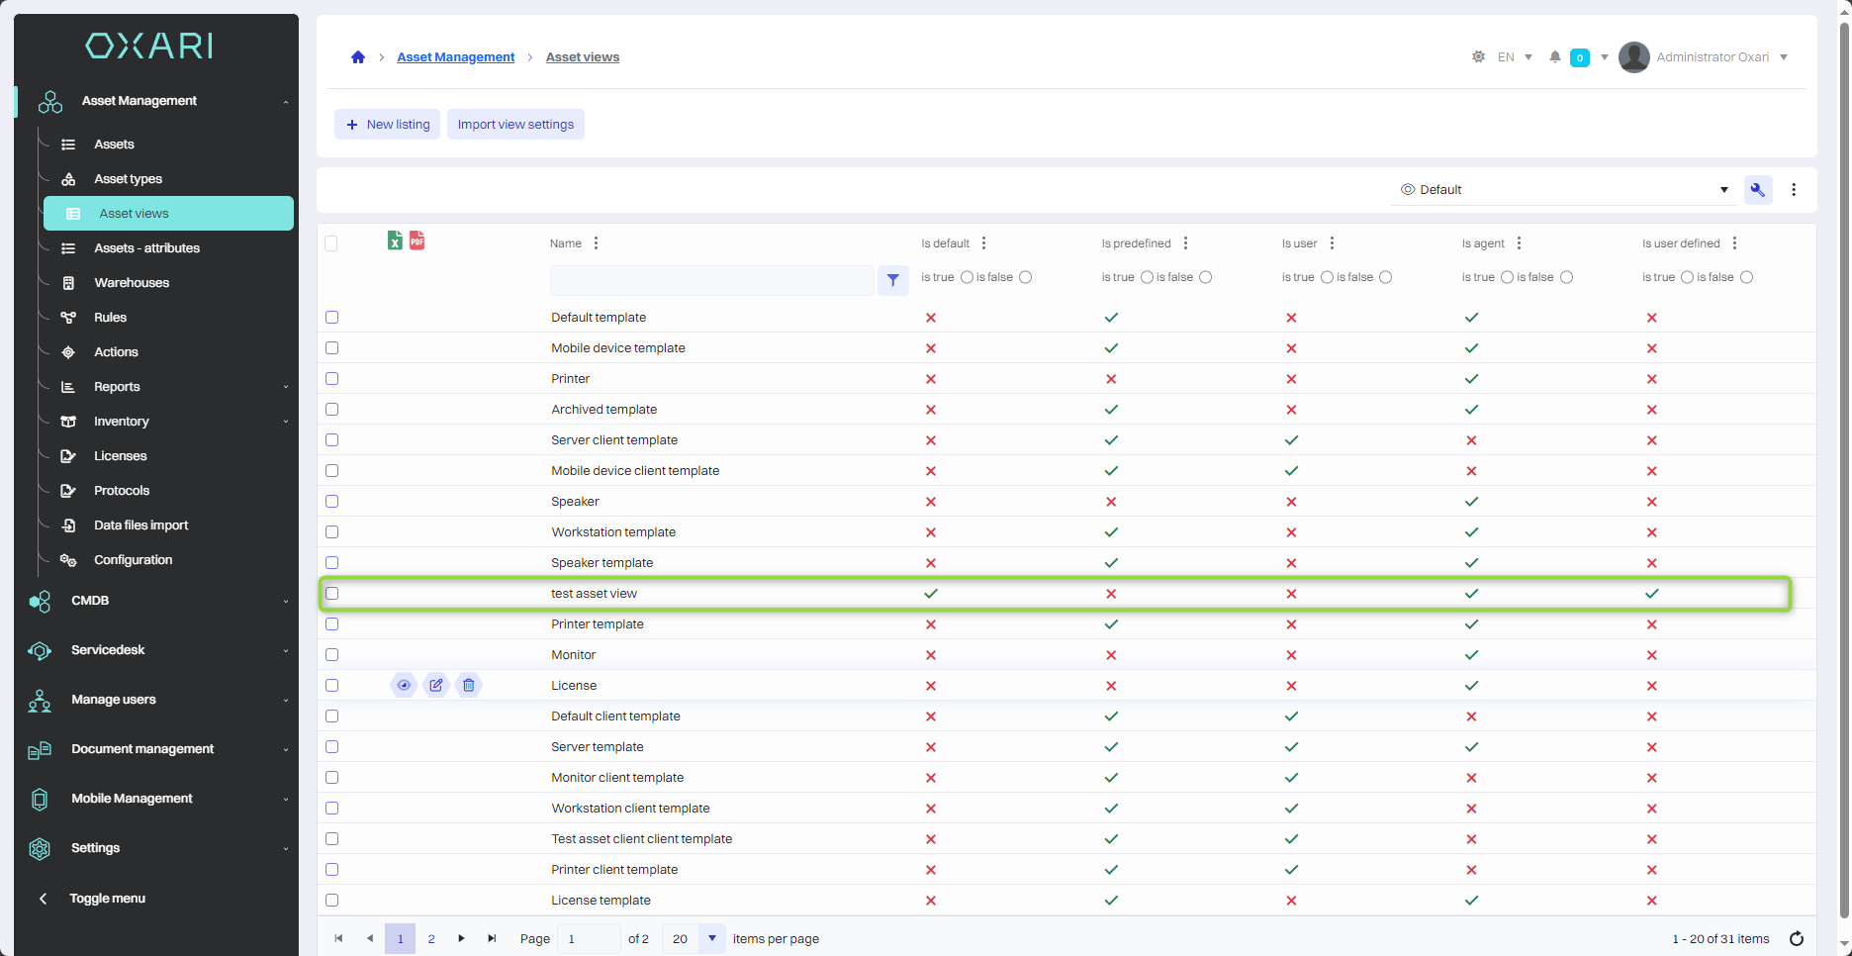1852x956 pixels.
Task: Open Asset types in the sidebar
Action: 128,179
